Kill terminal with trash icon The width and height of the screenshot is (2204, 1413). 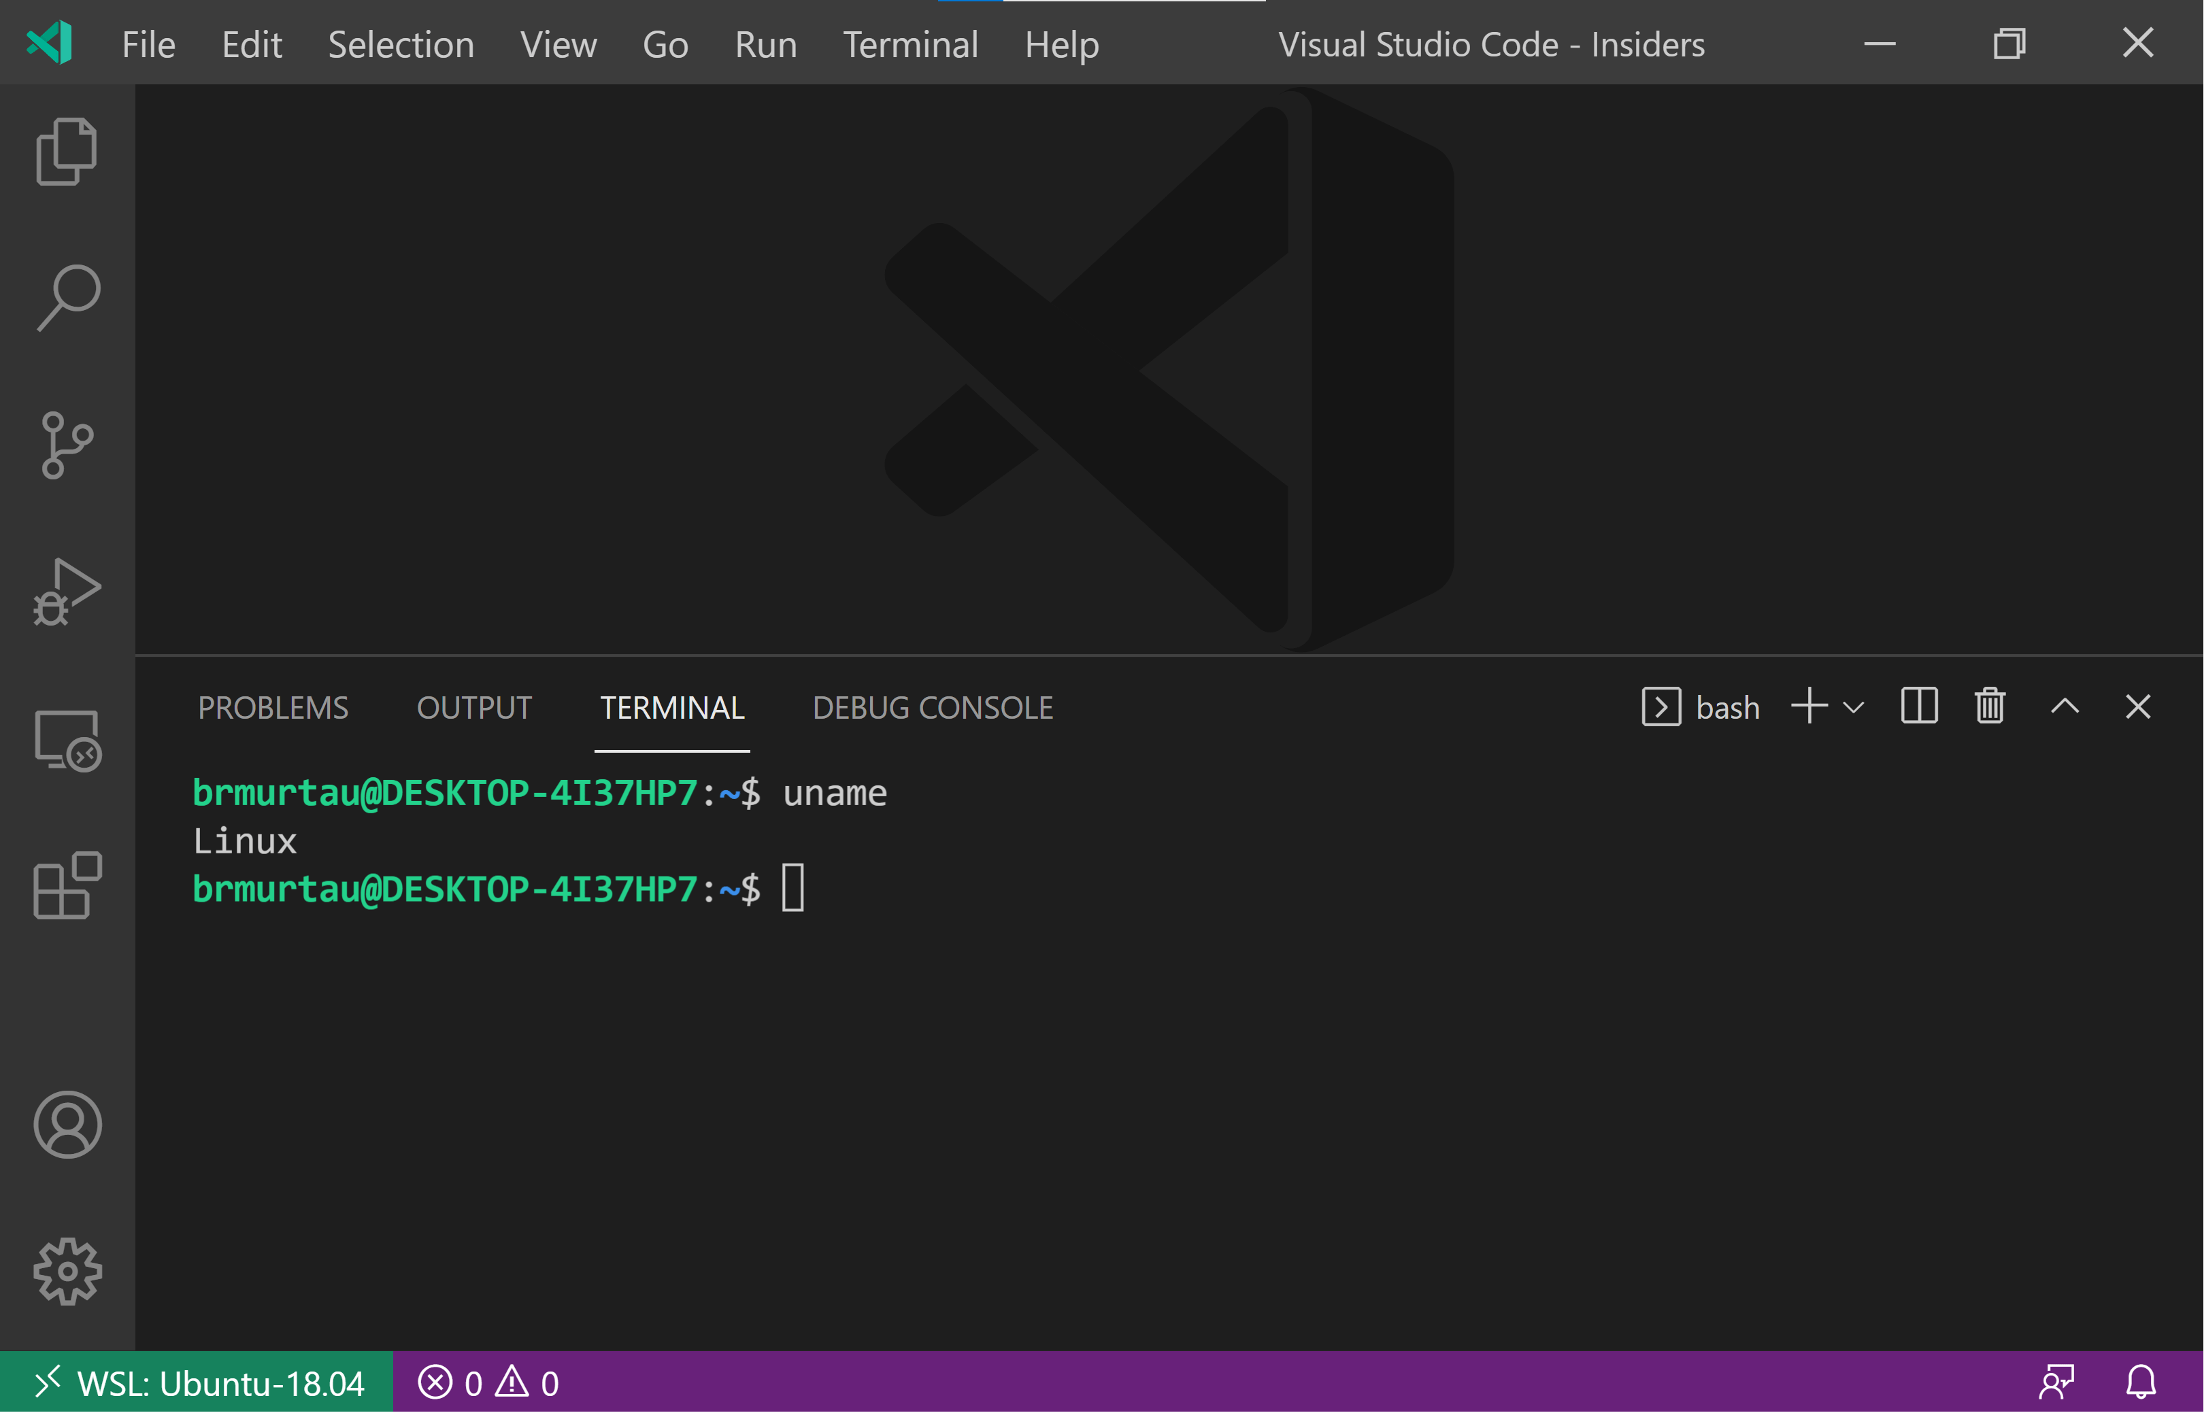coord(1989,706)
